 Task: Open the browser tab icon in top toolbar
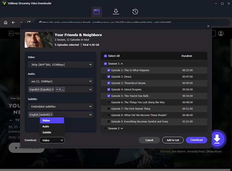[96, 12]
